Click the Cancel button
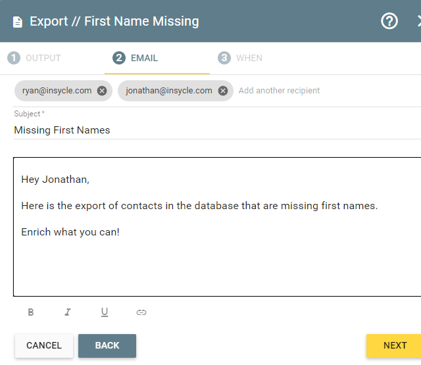This screenshot has height=365, width=421. point(44,345)
